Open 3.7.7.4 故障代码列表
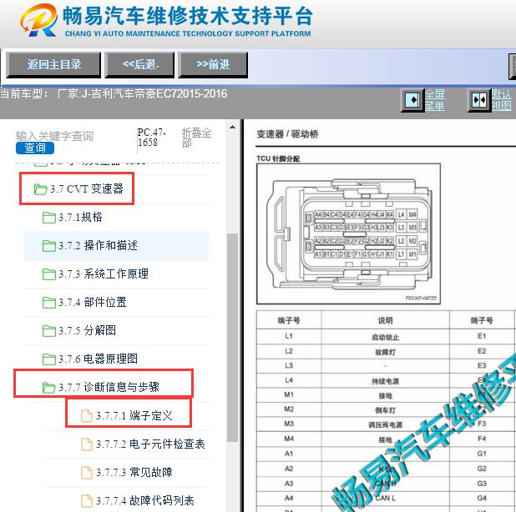 (145, 500)
